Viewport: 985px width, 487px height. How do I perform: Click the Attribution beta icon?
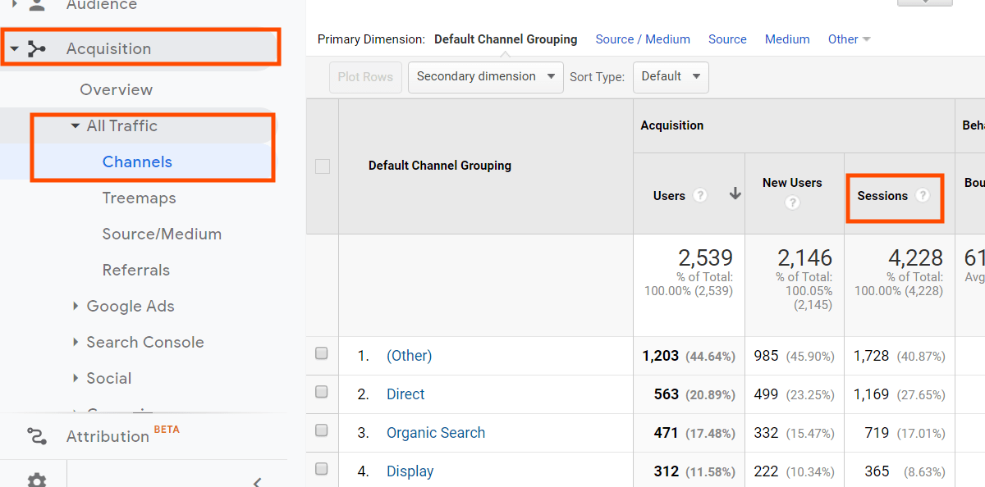[37, 436]
